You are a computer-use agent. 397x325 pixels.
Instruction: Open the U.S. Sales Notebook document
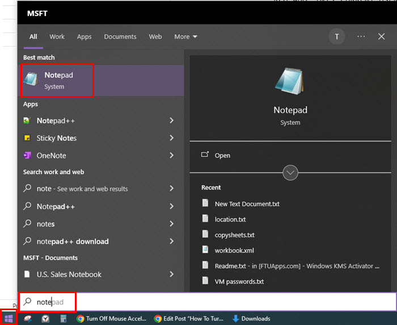tap(69, 274)
